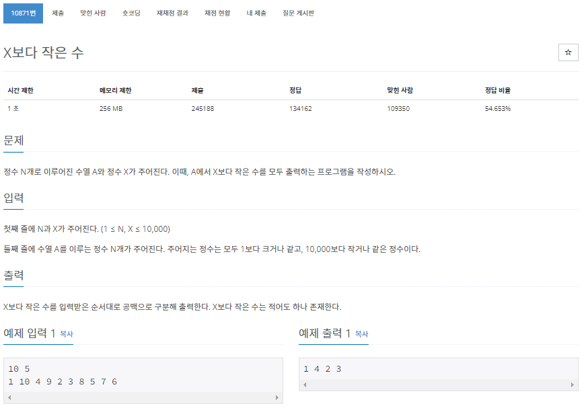Click the '시간 제한' column header
The width and height of the screenshot is (586, 410).
(x=21, y=90)
